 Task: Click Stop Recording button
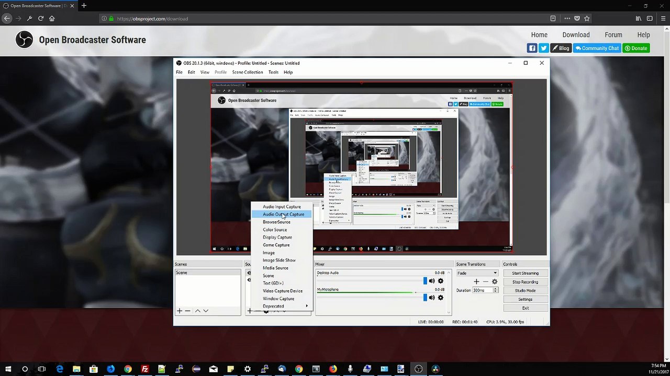(525, 282)
